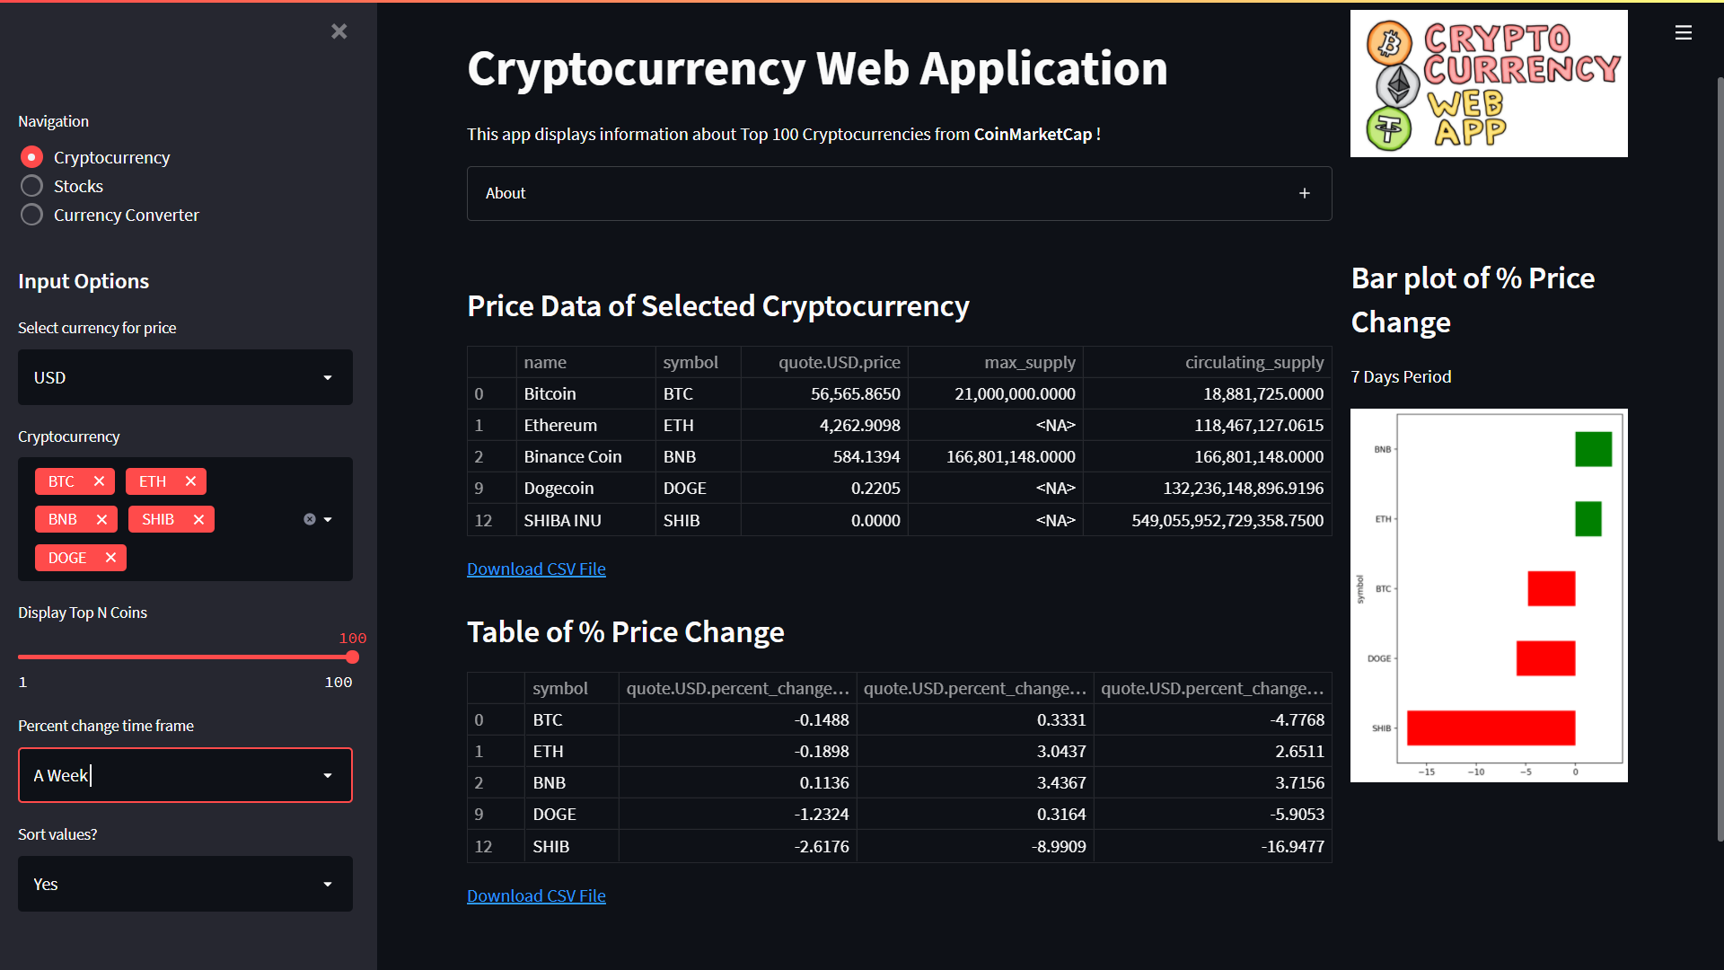Remove SHIB from the selection

click(x=198, y=519)
